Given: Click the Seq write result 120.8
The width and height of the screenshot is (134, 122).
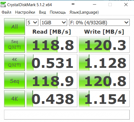Looking at the screenshot, I should click(104, 81).
